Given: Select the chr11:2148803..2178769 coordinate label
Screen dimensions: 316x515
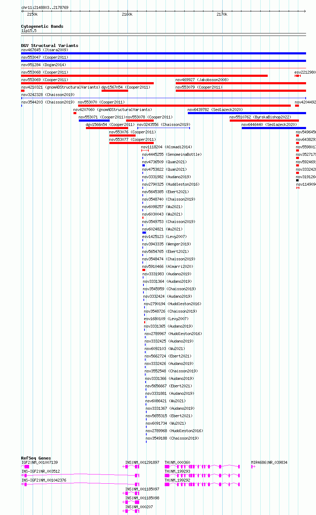Looking at the screenshot, I should (45, 7).
